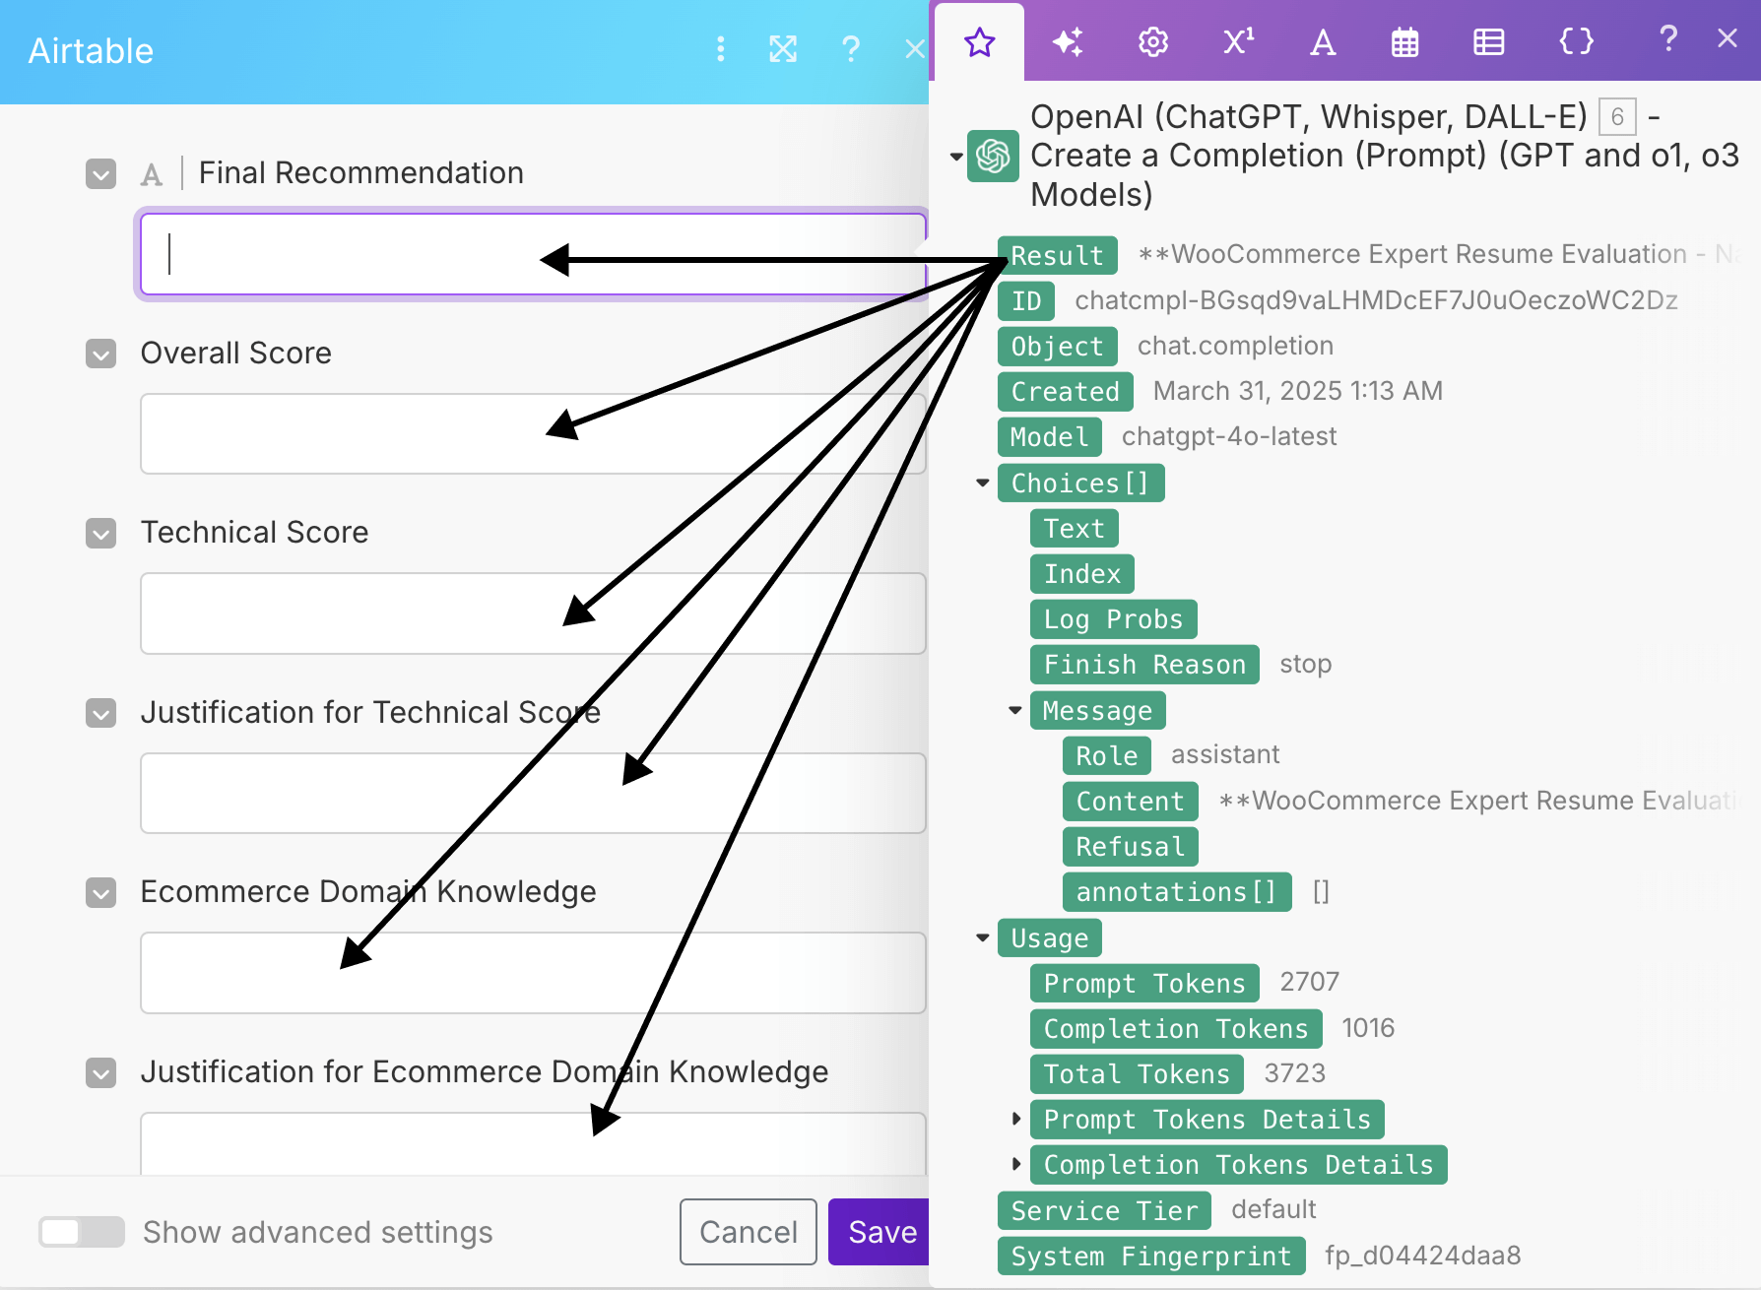Switch to the starred items tab

tap(980, 42)
